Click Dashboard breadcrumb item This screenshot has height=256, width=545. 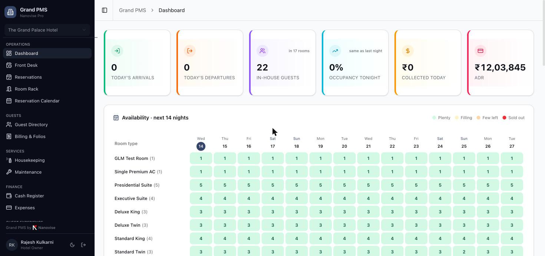pos(172,10)
